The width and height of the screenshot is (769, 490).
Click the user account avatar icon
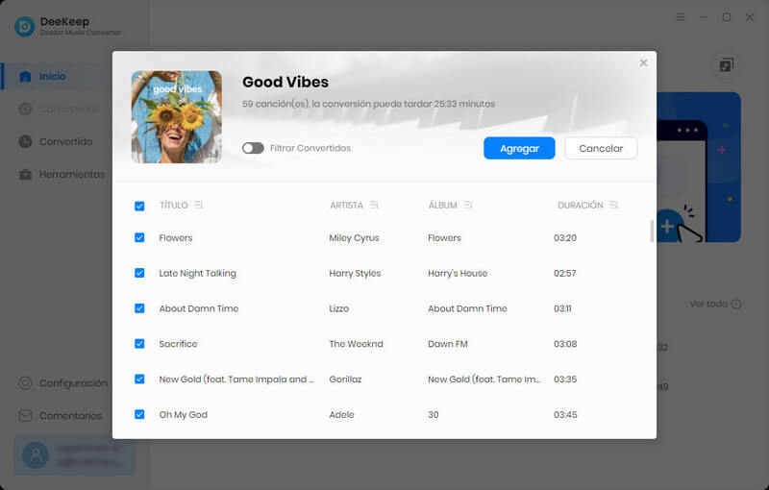[36, 455]
